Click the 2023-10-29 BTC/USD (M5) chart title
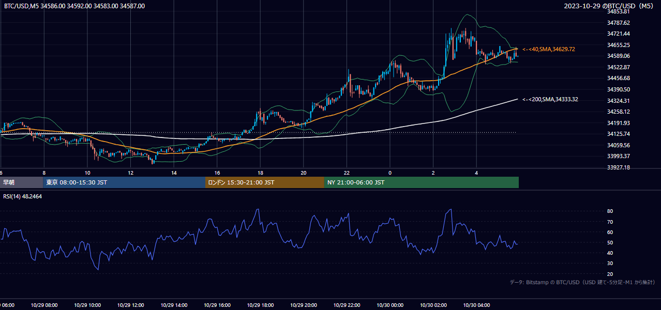661x310 pixels. (x=609, y=6)
